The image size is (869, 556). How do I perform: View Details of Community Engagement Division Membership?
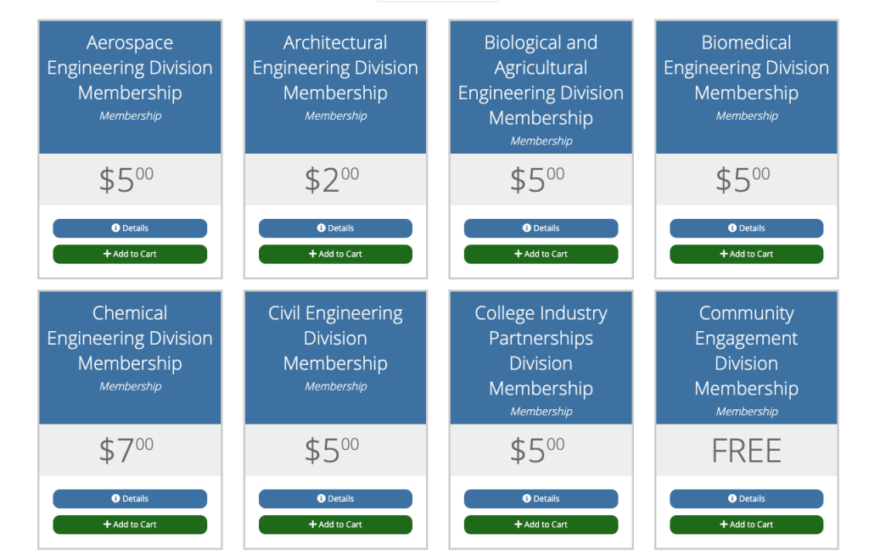coord(747,498)
